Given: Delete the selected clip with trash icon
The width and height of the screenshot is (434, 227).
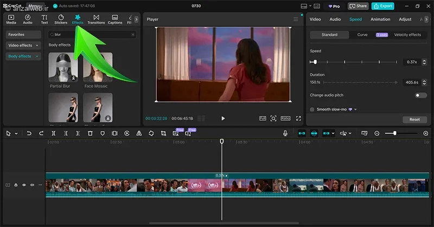Looking at the screenshot, I should tap(90, 133).
